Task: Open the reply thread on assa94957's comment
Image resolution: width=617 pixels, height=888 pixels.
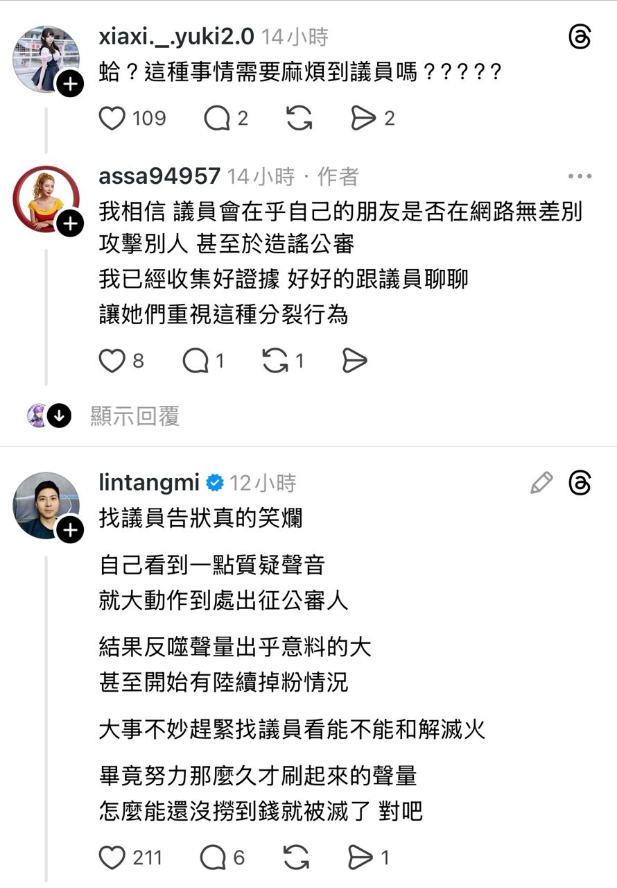Action: pyautogui.click(x=195, y=361)
